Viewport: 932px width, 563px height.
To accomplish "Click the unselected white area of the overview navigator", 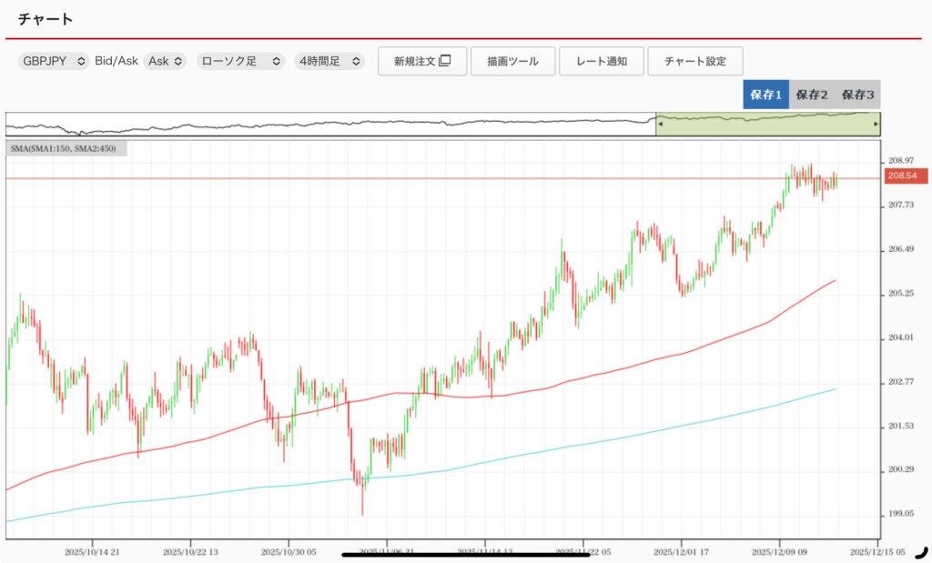I will point(328,125).
